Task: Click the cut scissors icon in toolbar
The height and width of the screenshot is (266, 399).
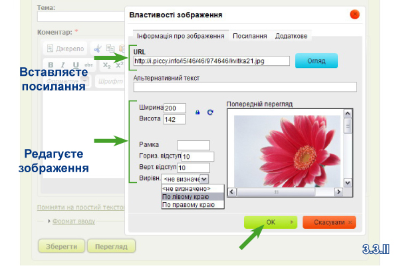Action: [96, 49]
